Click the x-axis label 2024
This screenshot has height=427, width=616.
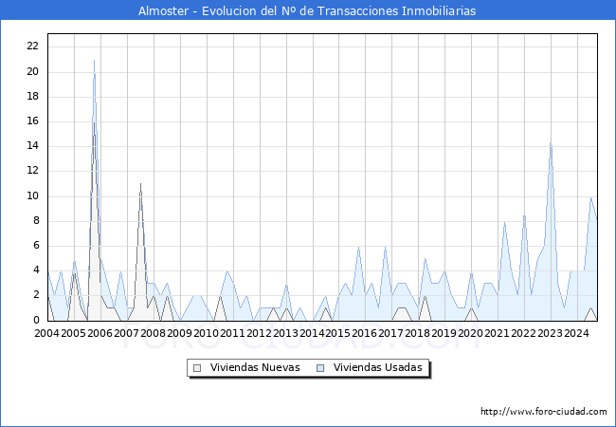[x=577, y=333]
